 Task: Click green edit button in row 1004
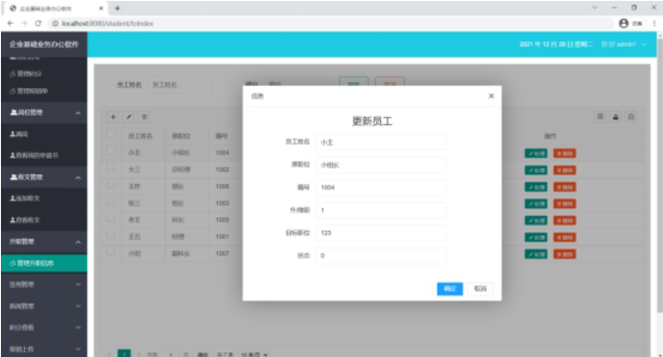[535, 153]
